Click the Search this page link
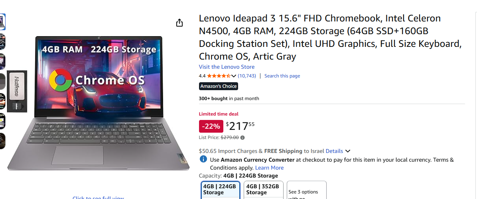Screen dimensions: 477x199 click(282, 76)
